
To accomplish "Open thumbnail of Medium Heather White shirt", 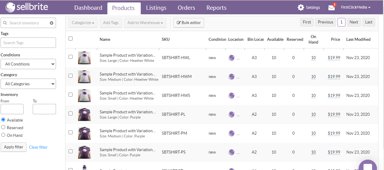I will point(84,76).
